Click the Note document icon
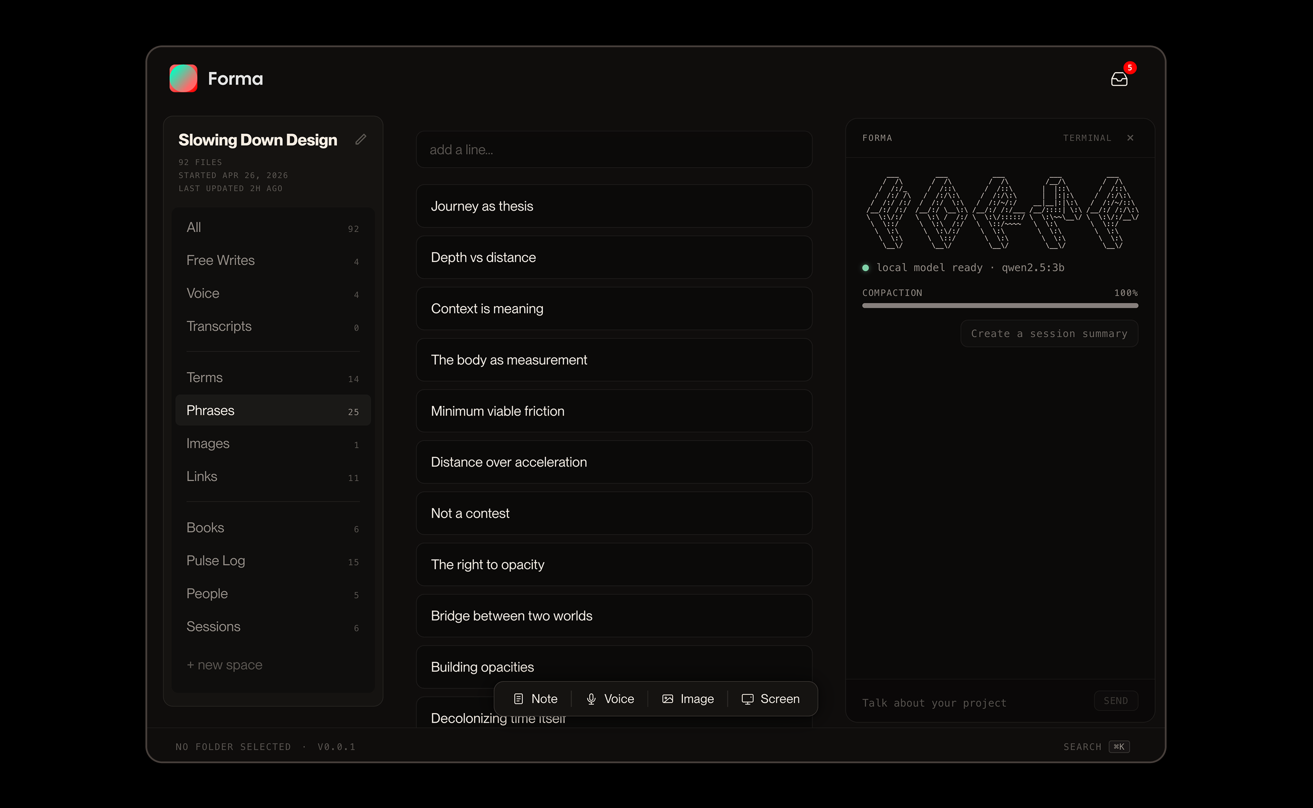This screenshot has width=1313, height=808. (x=518, y=699)
